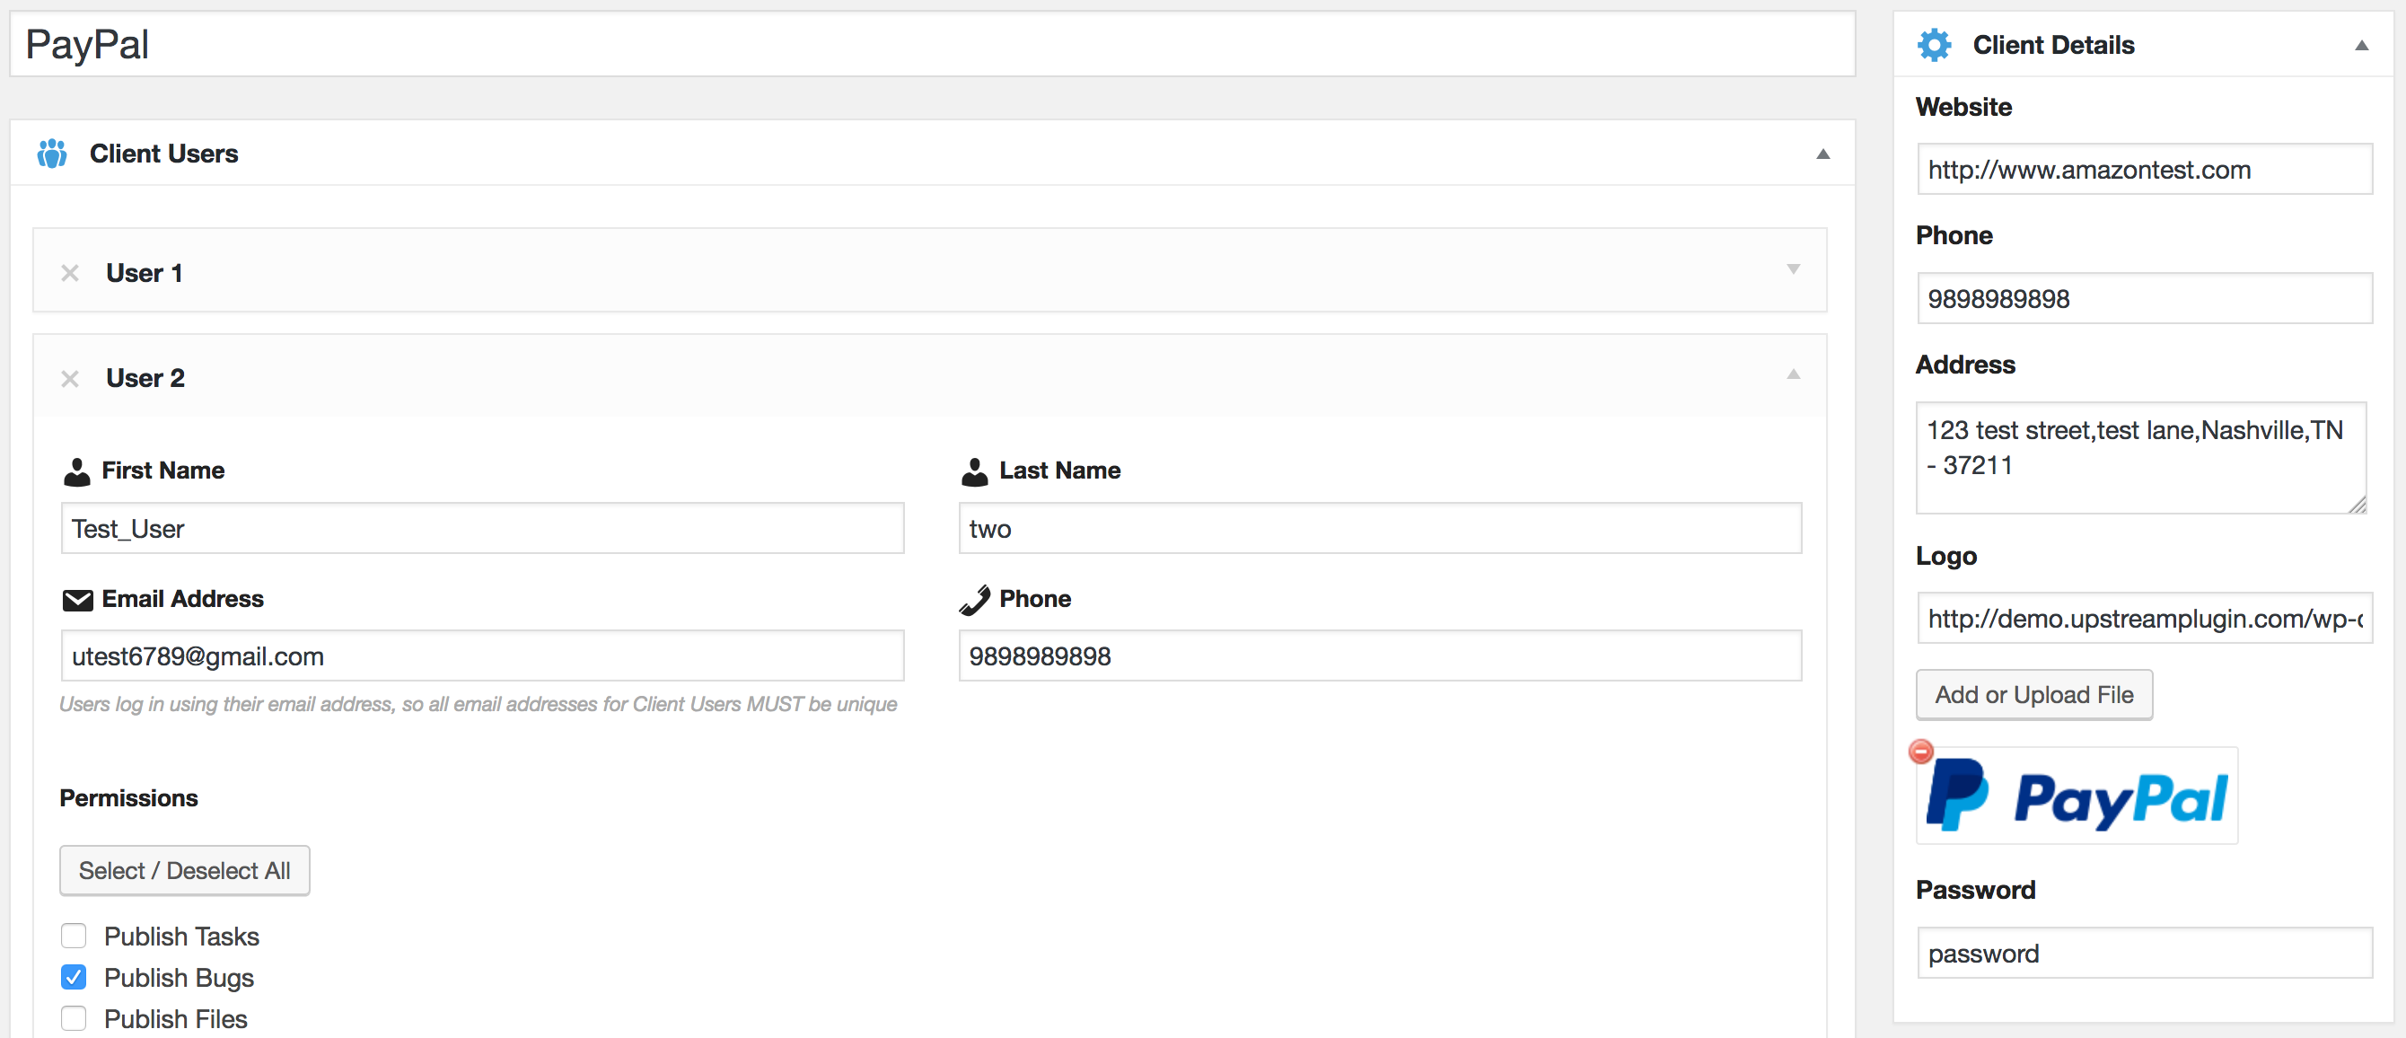Click the Select / Deselect All button
The image size is (2406, 1038).
click(185, 871)
